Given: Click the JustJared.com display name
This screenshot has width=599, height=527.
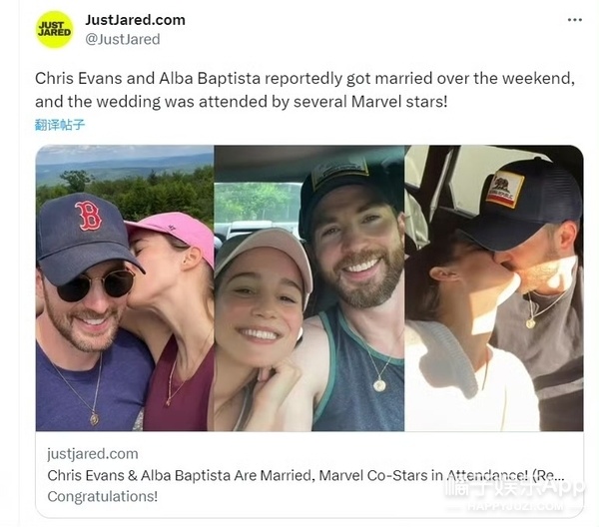Looking at the screenshot, I should (135, 20).
